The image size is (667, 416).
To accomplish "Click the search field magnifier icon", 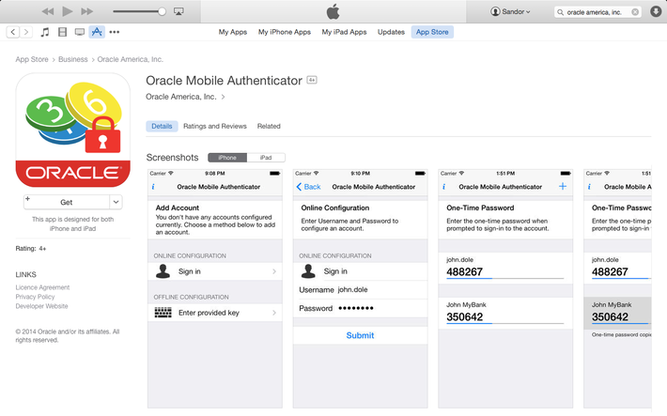I will pyautogui.click(x=561, y=12).
